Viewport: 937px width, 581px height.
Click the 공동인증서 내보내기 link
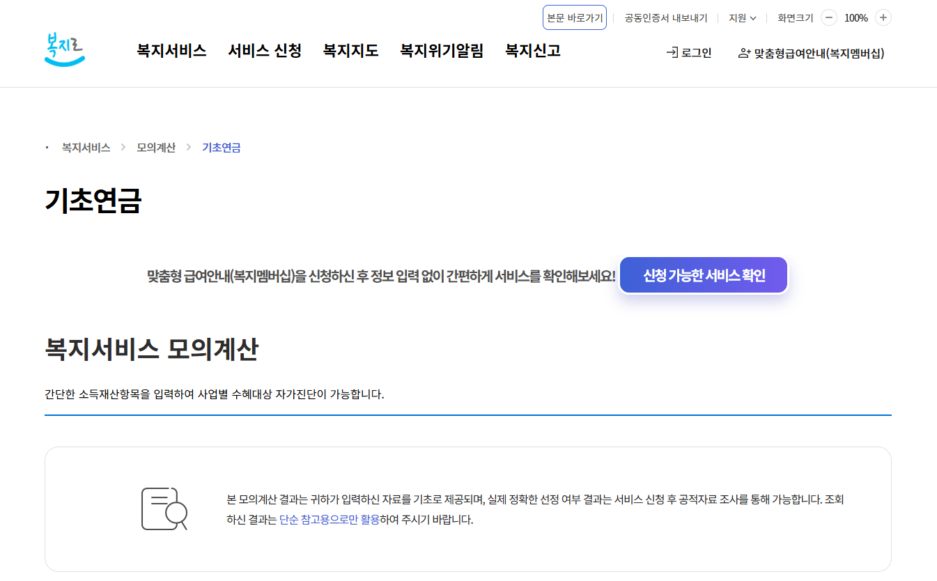pyautogui.click(x=666, y=17)
